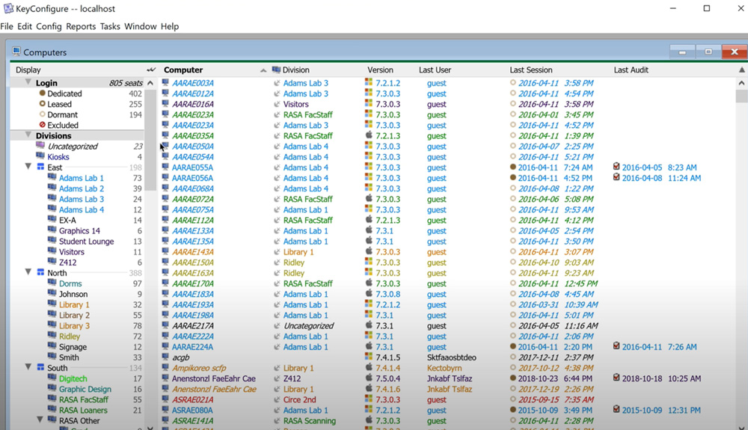Viewport: 748px width, 430px height.
Task: Select the Ridley division in tree
Action: click(x=69, y=336)
